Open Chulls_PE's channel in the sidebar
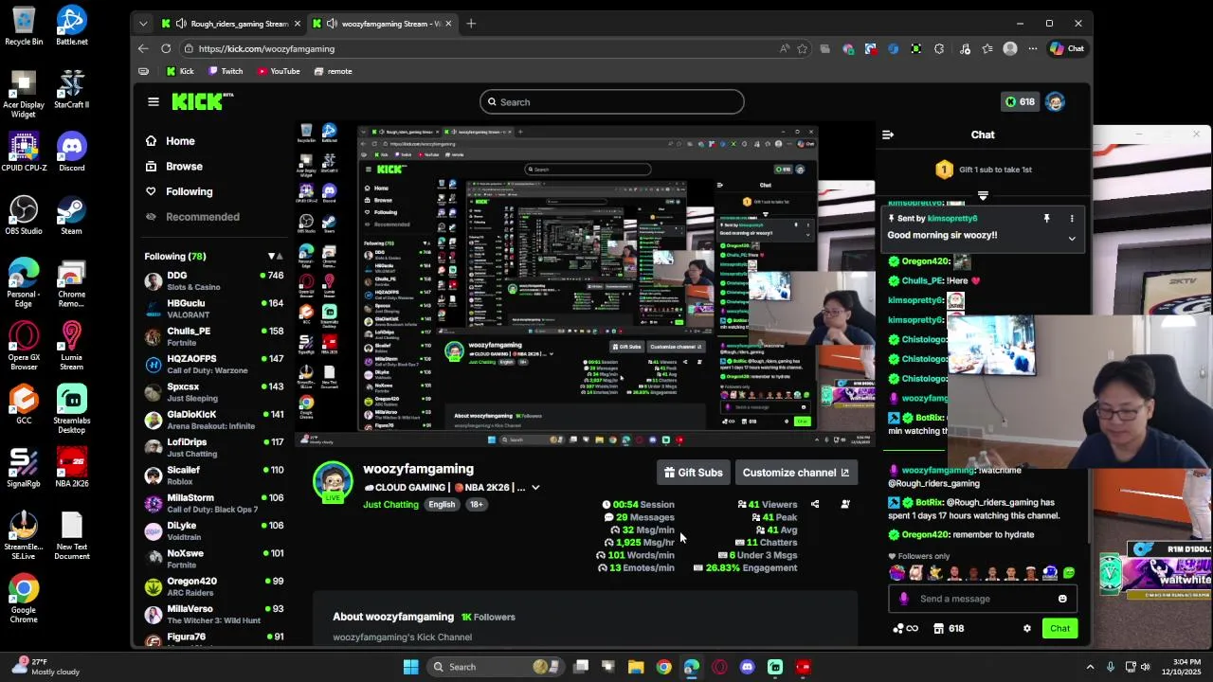The height and width of the screenshot is (682, 1213). point(214,336)
